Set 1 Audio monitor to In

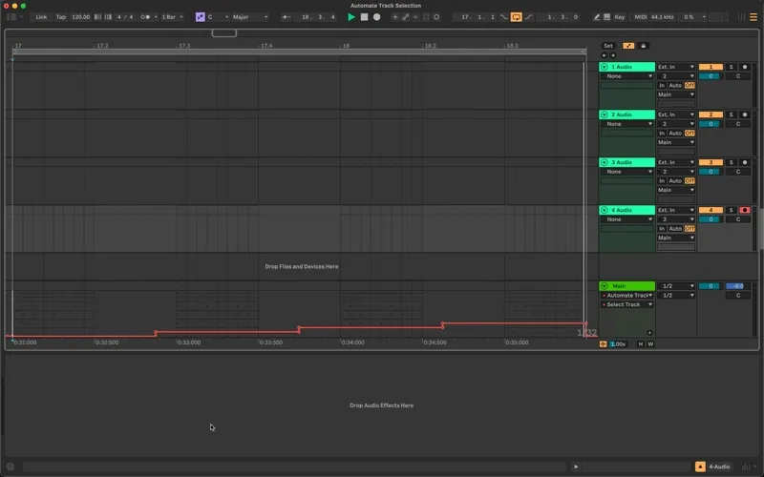pyautogui.click(x=662, y=85)
